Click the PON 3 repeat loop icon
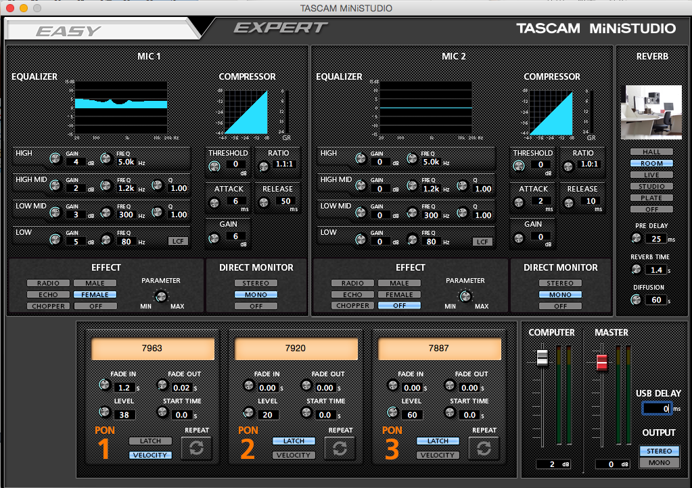This screenshot has height=488, width=692. [484, 448]
